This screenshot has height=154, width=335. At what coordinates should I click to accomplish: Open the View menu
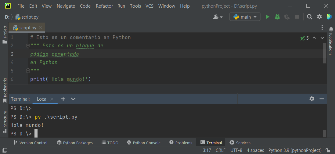47,6
